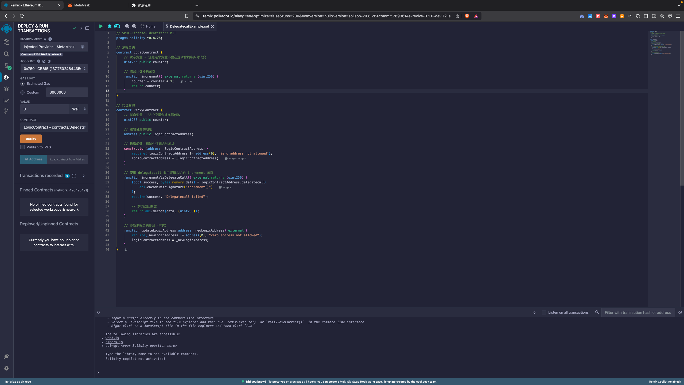Bookmark this page with the bookmark icon
Image resolution: width=684 pixels, height=385 pixels.
click(x=187, y=16)
